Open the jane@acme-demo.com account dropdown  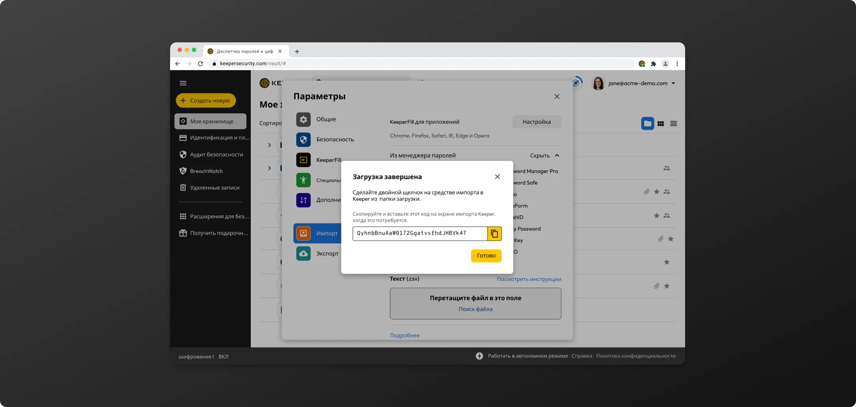click(642, 83)
